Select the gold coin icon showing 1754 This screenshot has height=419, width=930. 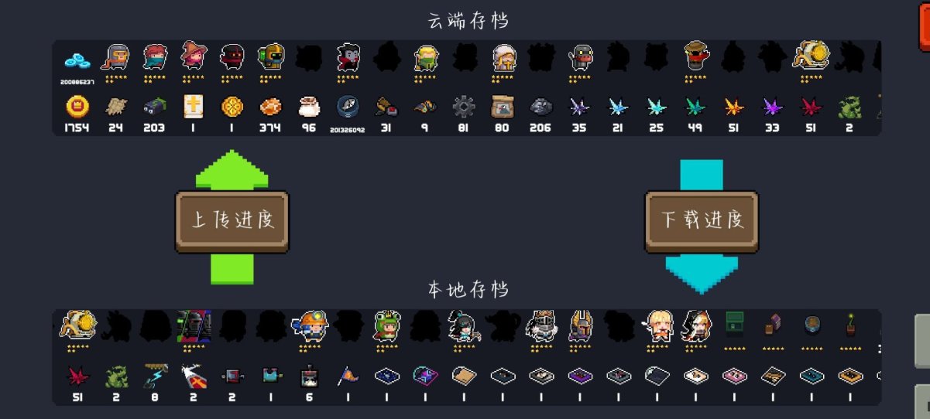click(x=77, y=107)
